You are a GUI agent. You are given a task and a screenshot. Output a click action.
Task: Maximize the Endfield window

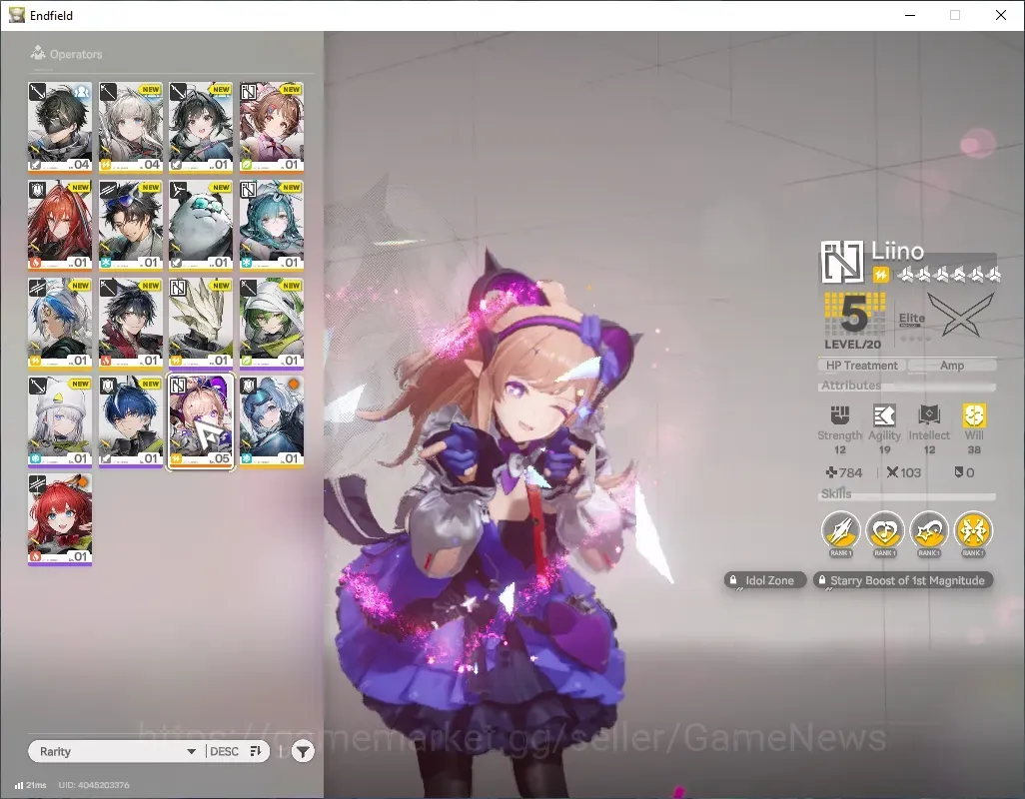(955, 15)
